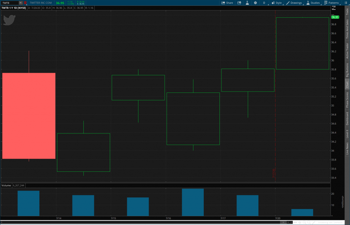The height and width of the screenshot is (225, 350).
Task: Click the 7/15 green candlestick
Action: point(138,87)
